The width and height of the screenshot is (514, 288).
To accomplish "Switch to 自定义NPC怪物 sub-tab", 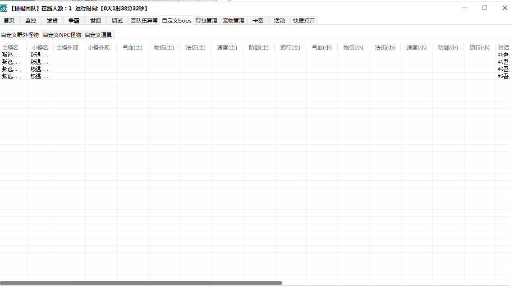I will pyautogui.click(x=62, y=35).
